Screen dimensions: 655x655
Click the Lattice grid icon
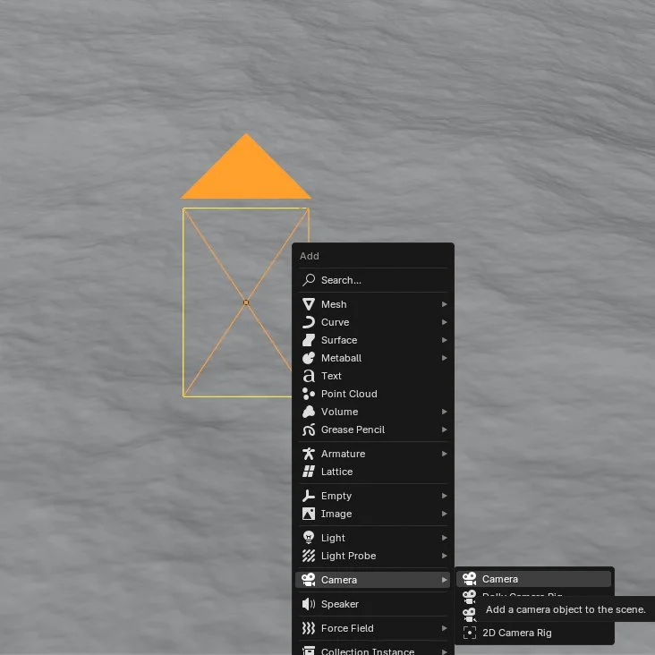[x=309, y=472]
